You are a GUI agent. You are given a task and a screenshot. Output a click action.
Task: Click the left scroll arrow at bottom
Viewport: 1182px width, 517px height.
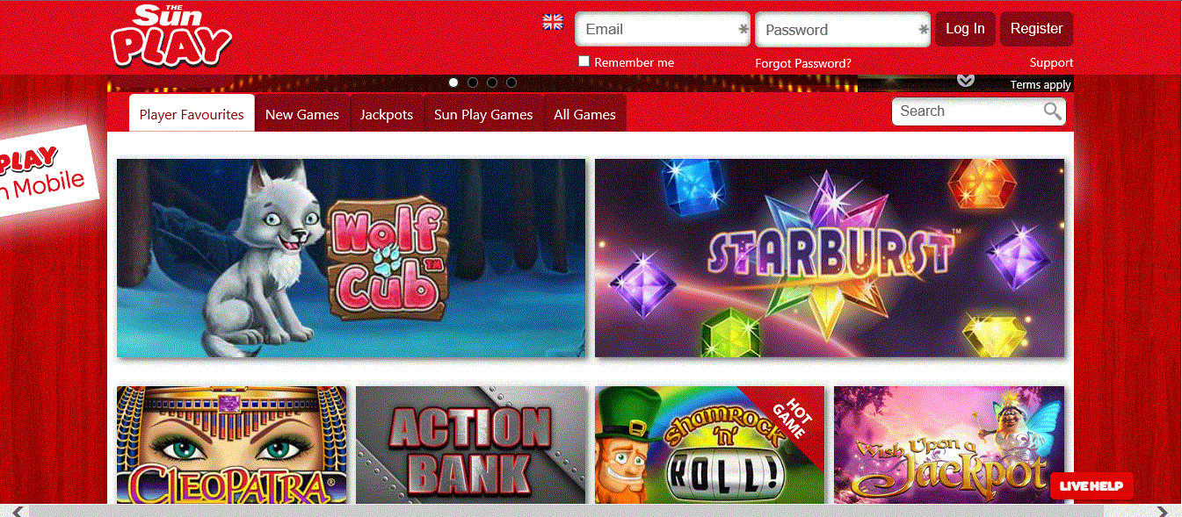pyautogui.click(x=16, y=511)
